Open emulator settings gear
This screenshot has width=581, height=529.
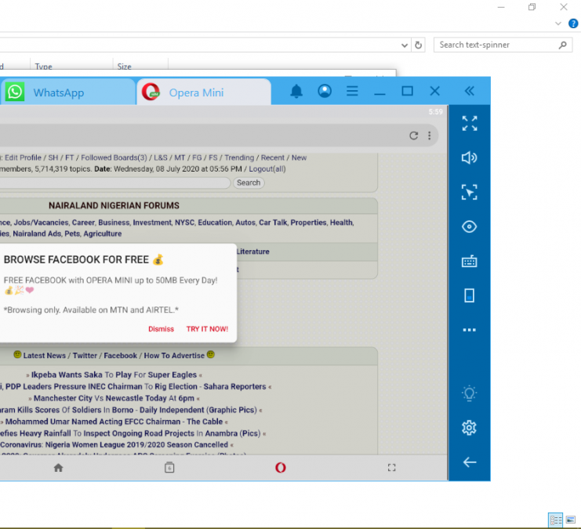pos(469,428)
